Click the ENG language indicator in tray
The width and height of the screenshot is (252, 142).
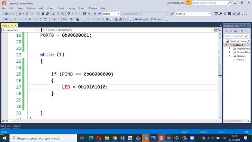pyautogui.click(x=224, y=138)
